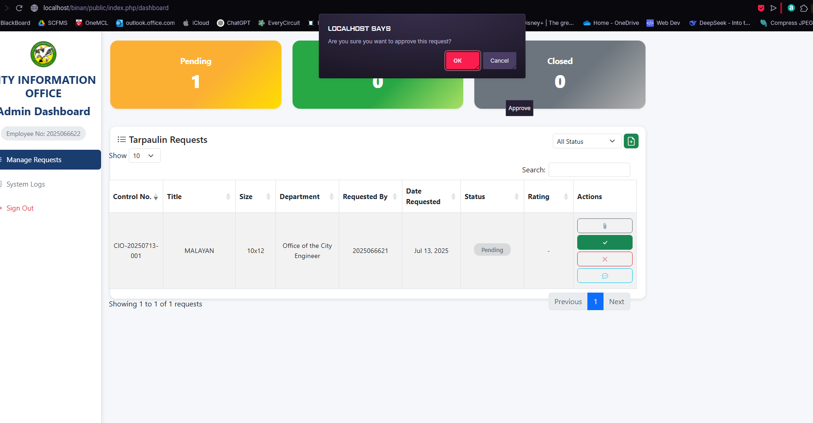Sort table by Requested By column
Image resolution: width=813 pixels, height=423 pixels.
coord(371,196)
